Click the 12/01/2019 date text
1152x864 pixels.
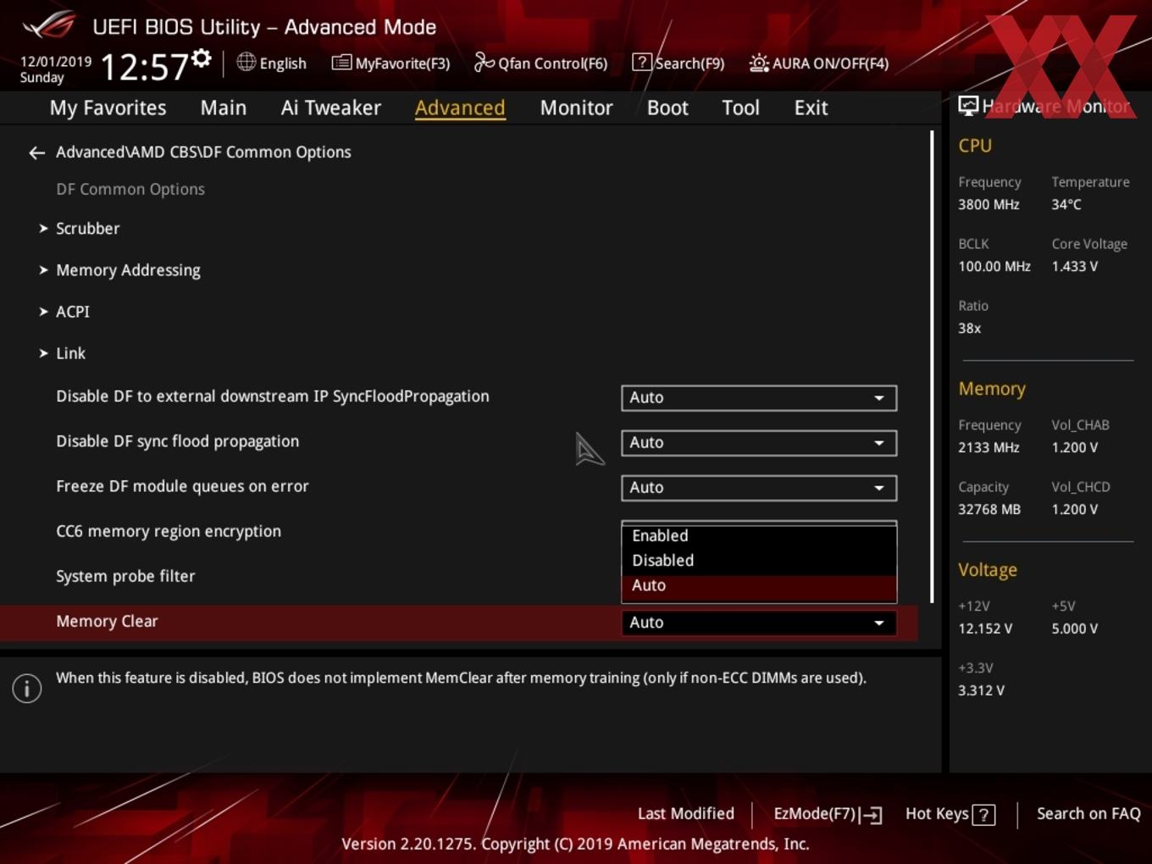pos(56,61)
